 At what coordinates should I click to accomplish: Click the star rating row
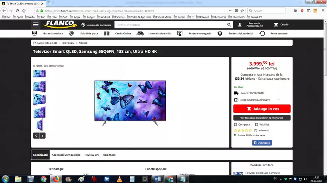tap(243, 131)
